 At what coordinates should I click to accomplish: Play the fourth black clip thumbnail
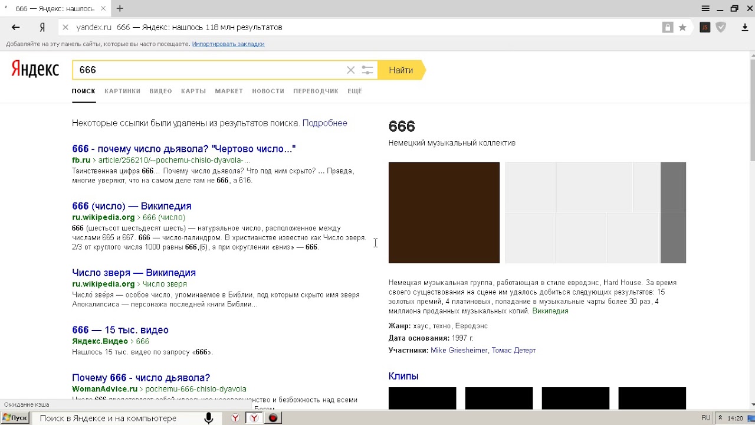coord(652,398)
